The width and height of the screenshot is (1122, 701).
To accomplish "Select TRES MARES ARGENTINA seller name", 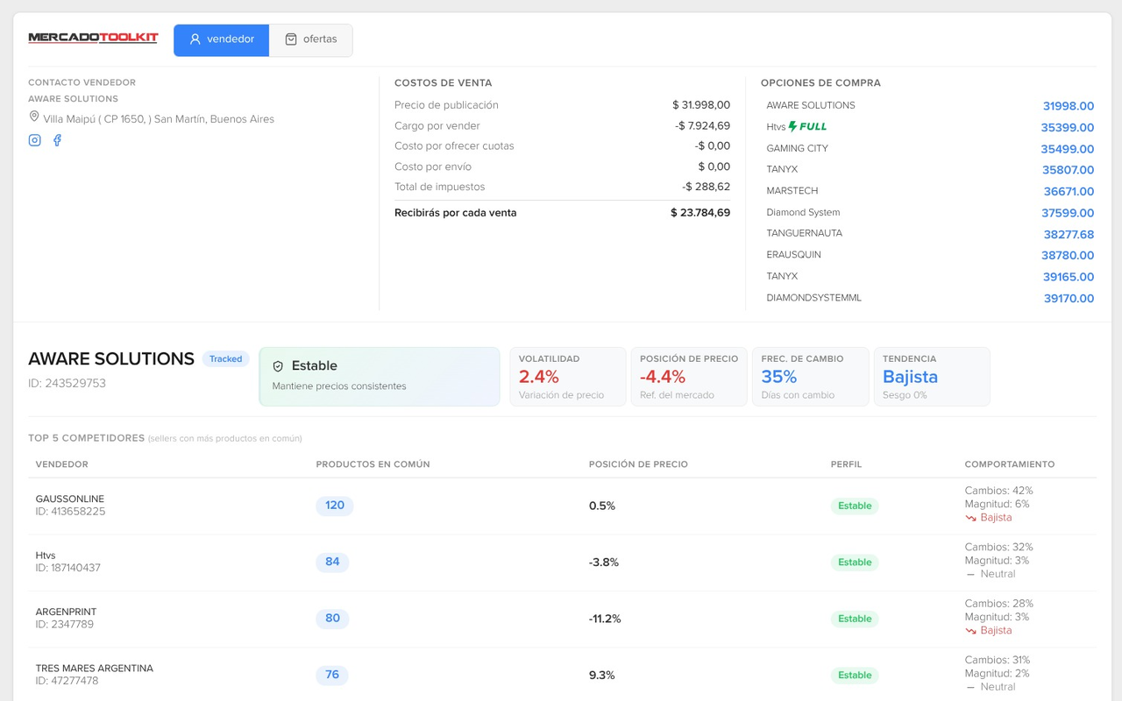I will 95,669.
